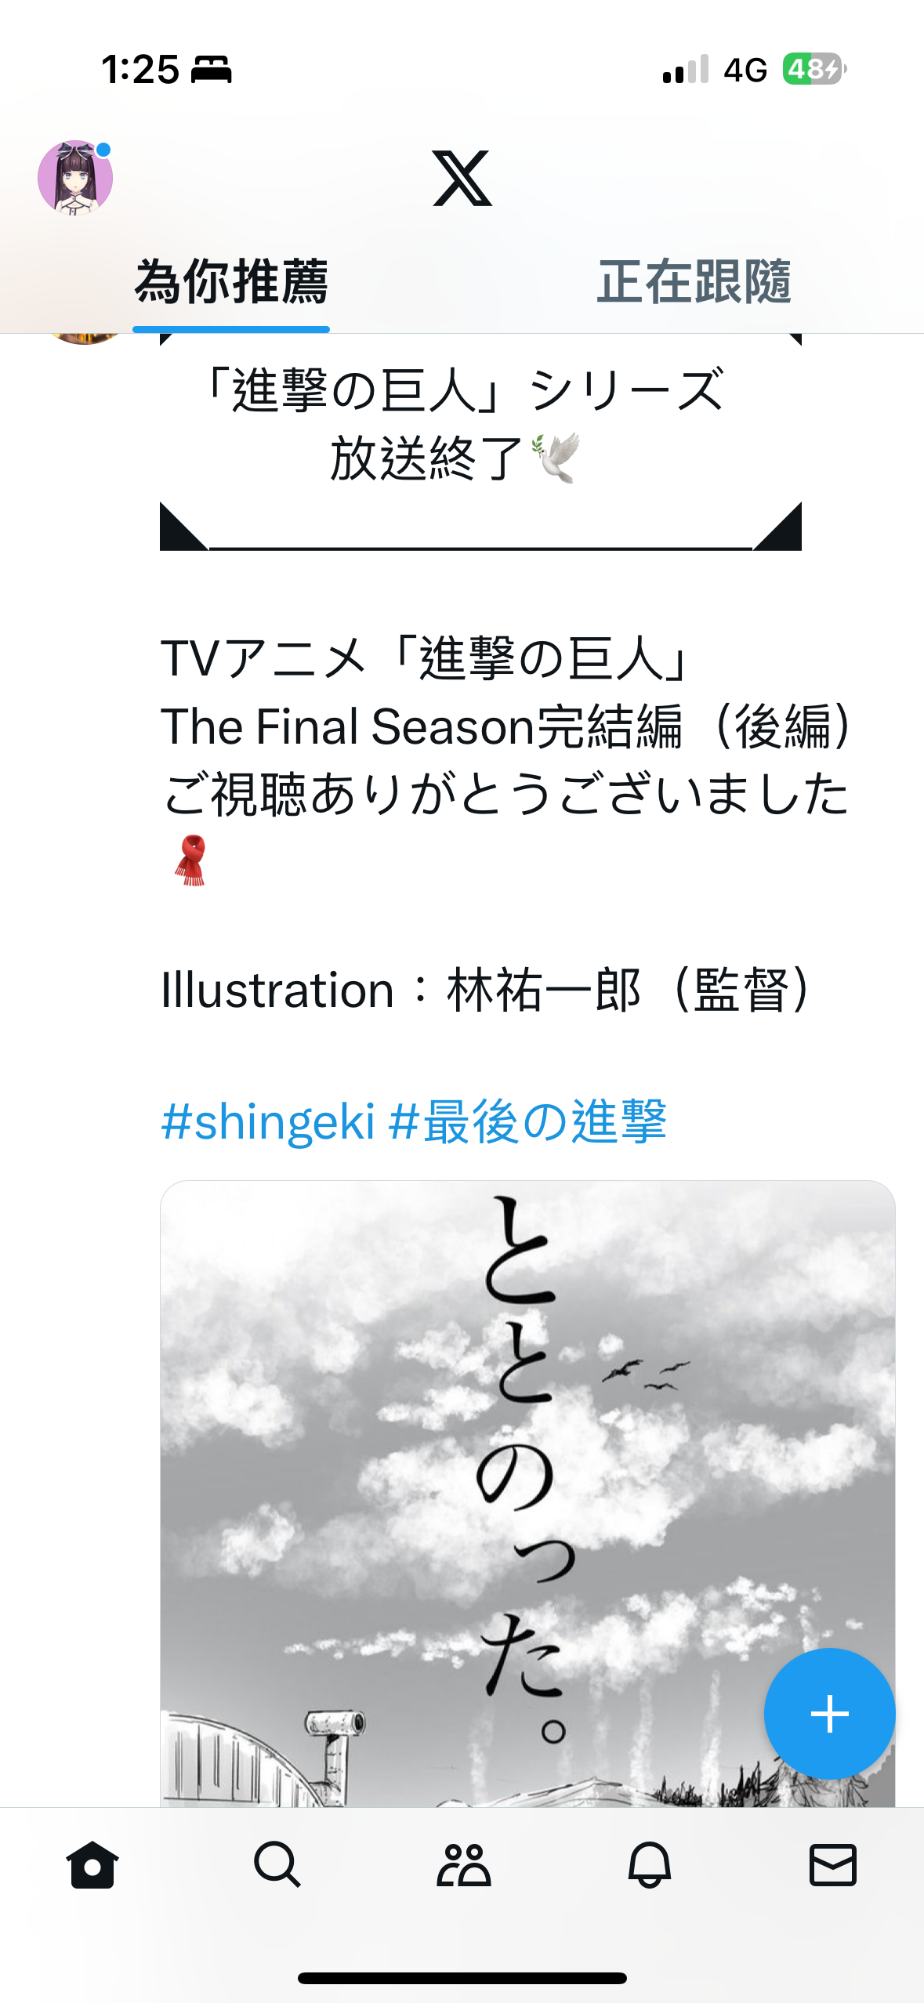Switch to the 正在跟隨 tab

[694, 282]
